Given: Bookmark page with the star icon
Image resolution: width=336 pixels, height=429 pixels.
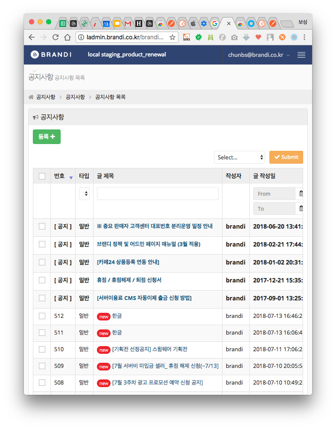Looking at the screenshot, I should coord(172,37).
